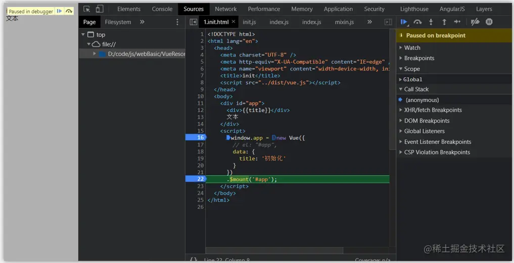514x263 pixels.
Task: Click the step debugger icon
Action: (457, 22)
